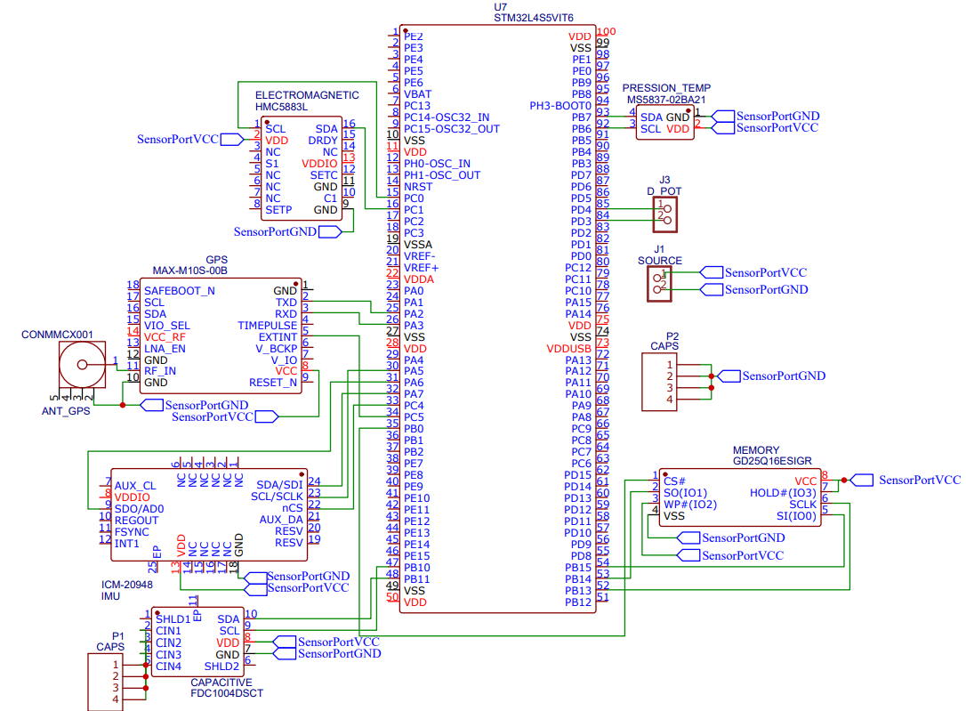Select the HMC5883L magnetometer chip body
The width and height of the screenshot is (966, 711).
pyautogui.click(x=302, y=169)
